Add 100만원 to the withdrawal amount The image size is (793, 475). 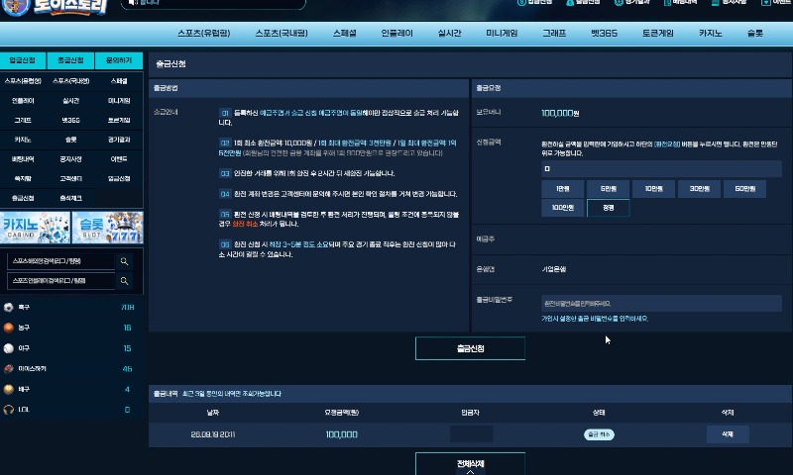click(x=562, y=208)
